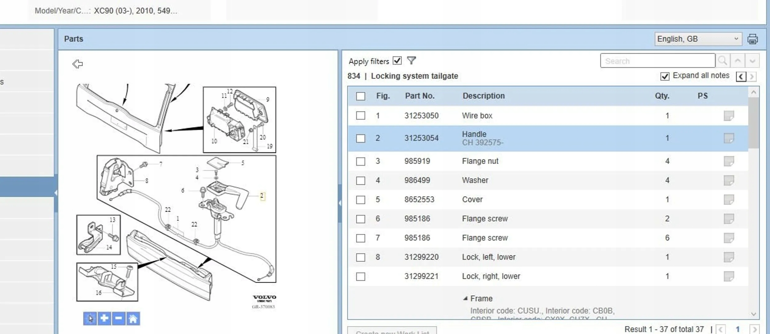Open note icon for Wire box row
Viewport: 770px width, 334px height.
click(x=729, y=116)
